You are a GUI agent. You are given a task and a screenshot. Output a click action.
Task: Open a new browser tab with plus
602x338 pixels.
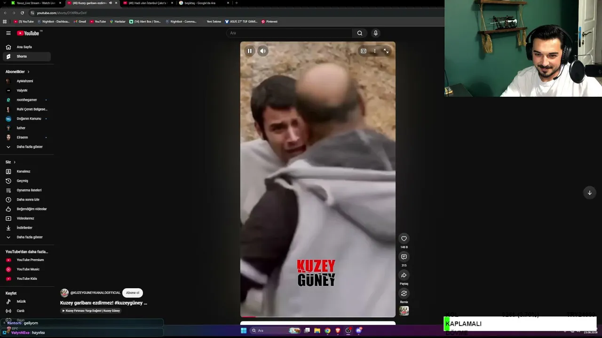coord(236,3)
